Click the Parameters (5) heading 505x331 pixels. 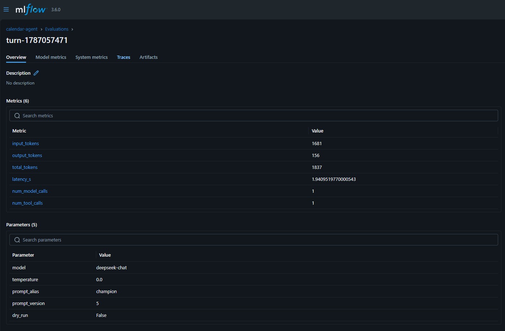(x=22, y=225)
